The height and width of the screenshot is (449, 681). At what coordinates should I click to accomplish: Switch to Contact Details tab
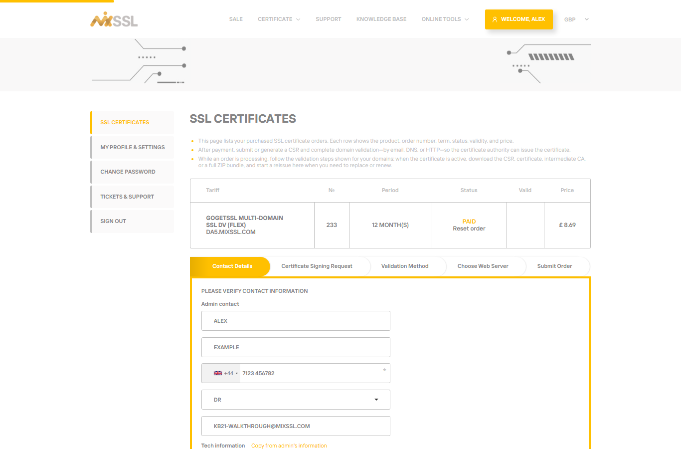click(230, 266)
